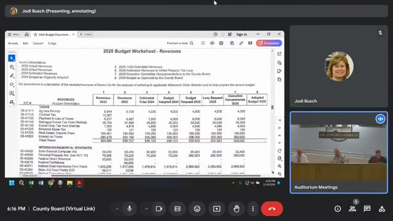The image size is (393, 221).
Task: Click the PDF vertical scrollbar thumb
Action: pyautogui.click(x=273, y=107)
